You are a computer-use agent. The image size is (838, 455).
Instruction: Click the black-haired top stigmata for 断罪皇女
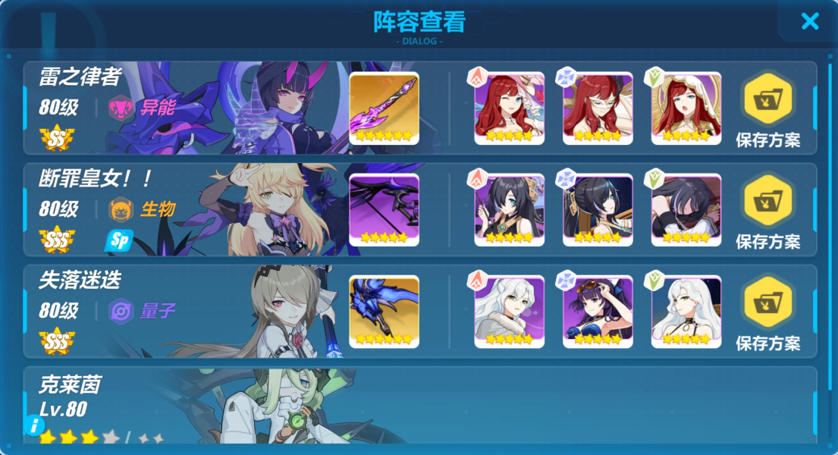click(x=510, y=210)
